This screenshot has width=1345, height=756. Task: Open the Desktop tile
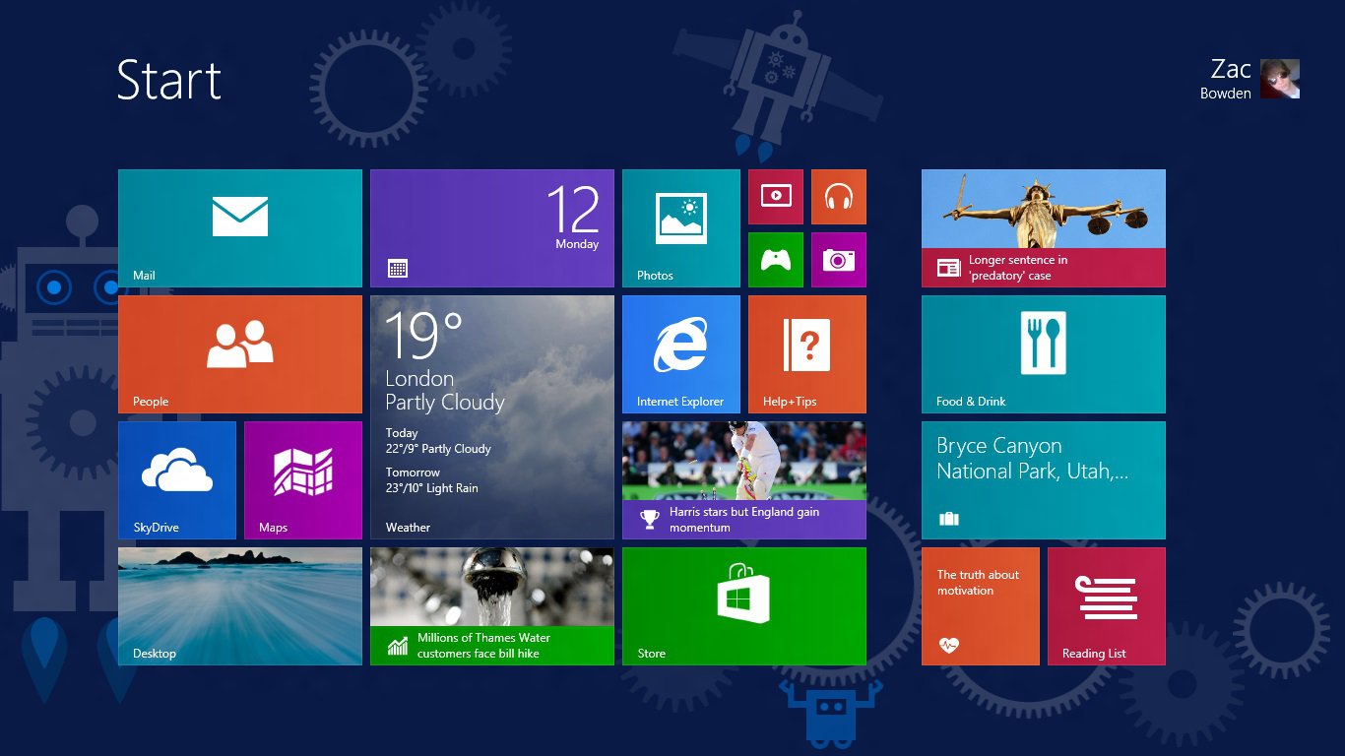point(240,606)
